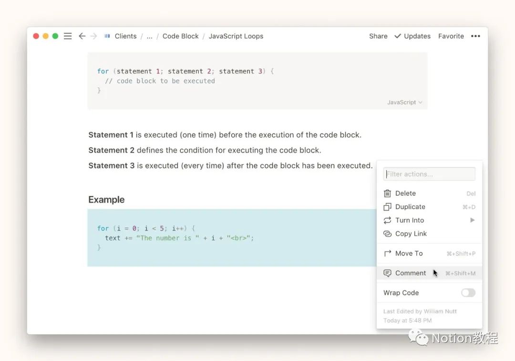Viewport: 515px width, 361px height.
Task: Click the Share button
Action: (x=378, y=36)
